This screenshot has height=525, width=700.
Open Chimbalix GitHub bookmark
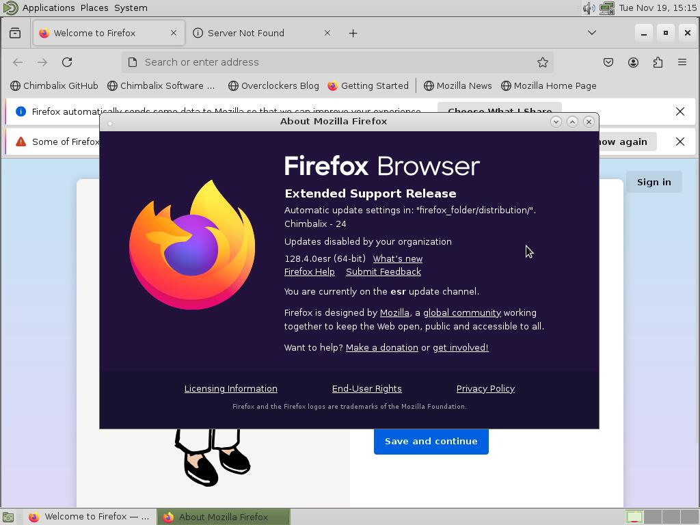[54, 85]
